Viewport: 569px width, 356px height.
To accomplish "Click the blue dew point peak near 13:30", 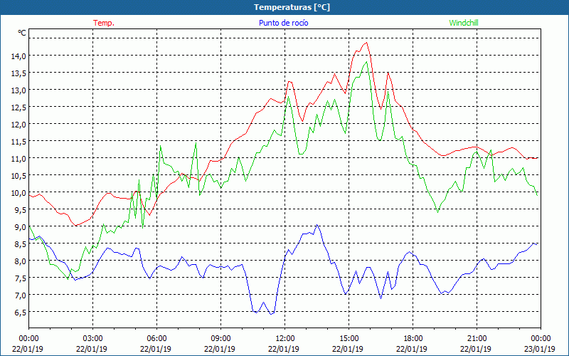I will point(317,225).
